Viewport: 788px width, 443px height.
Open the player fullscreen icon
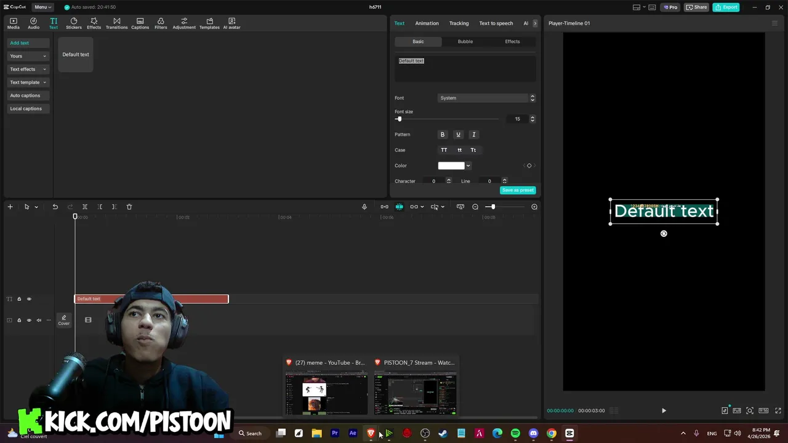coord(777,410)
